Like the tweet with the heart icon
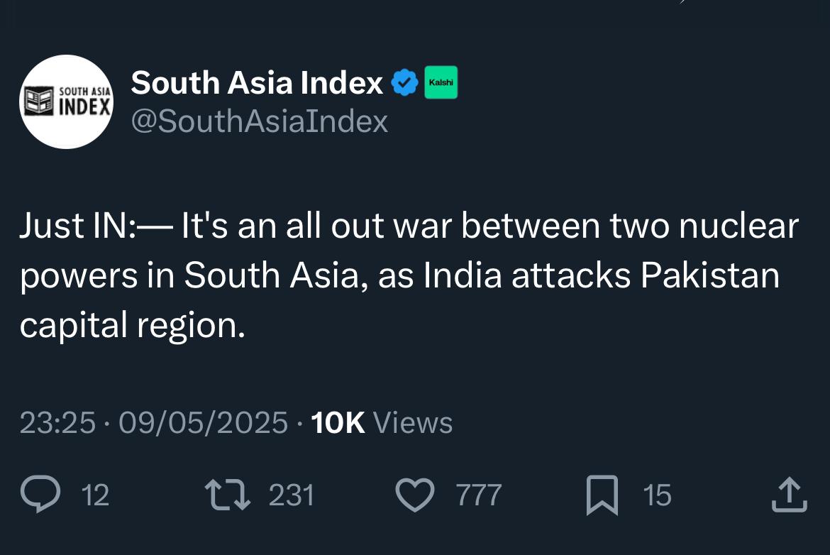Viewport: 830px width, 555px height. click(x=414, y=495)
